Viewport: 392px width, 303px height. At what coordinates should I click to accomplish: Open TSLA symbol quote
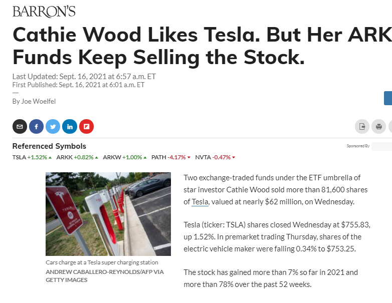[x=19, y=157]
